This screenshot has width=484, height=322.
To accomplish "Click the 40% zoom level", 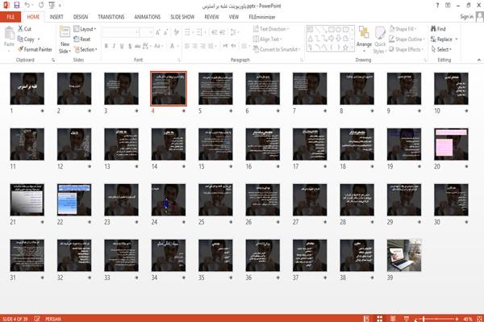I will (x=468, y=319).
